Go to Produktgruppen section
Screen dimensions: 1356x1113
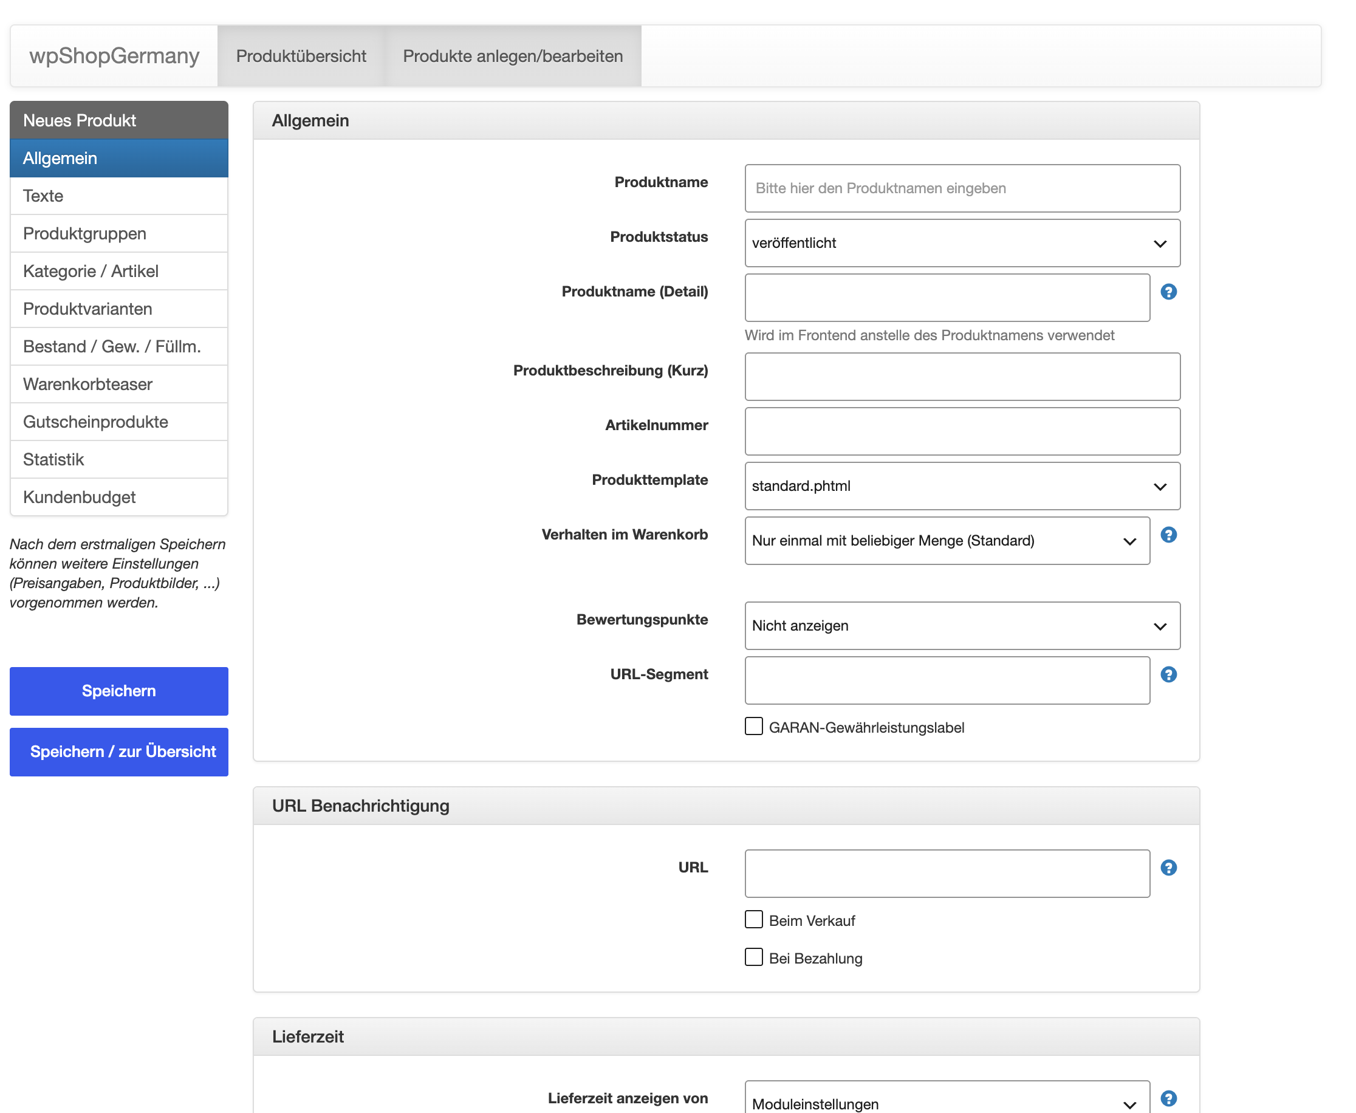pyautogui.click(x=118, y=234)
